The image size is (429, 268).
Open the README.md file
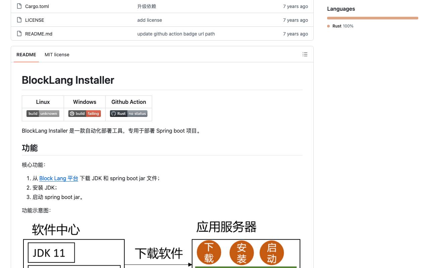click(39, 34)
